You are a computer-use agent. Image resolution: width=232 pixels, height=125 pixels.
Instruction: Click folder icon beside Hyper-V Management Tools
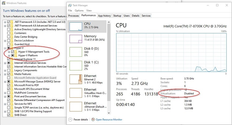tap(16, 52)
